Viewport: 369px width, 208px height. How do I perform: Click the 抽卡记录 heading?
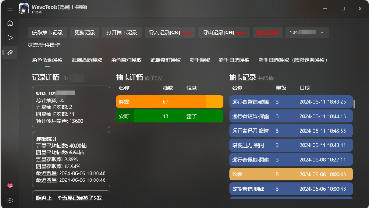coord(243,77)
